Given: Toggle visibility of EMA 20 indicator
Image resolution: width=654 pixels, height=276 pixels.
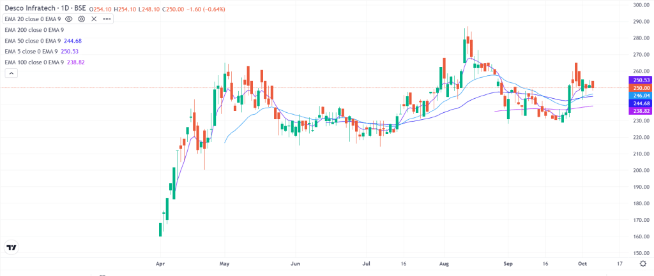Looking at the screenshot, I should pyautogui.click(x=69, y=20).
